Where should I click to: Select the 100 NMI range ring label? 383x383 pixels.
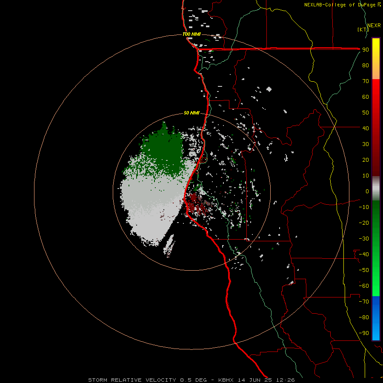click(192, 34)
